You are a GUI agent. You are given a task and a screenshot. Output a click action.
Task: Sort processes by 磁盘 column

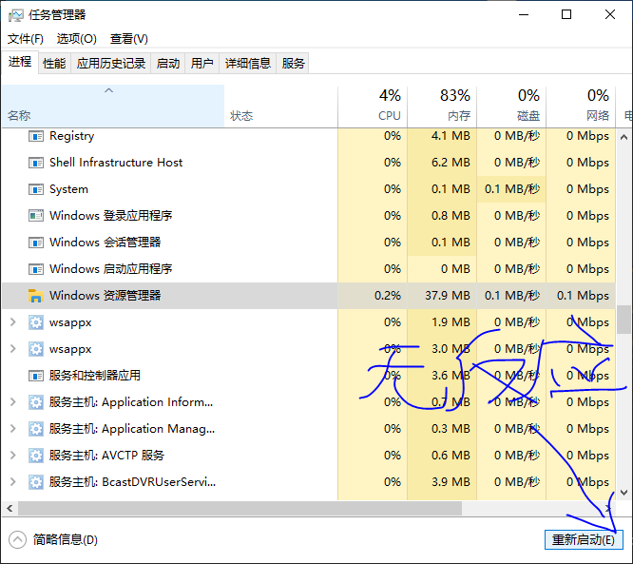pos(511,107)
